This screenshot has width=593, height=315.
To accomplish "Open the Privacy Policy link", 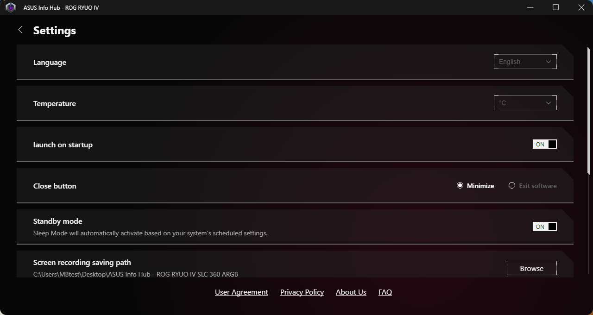I will coord(302,292).
